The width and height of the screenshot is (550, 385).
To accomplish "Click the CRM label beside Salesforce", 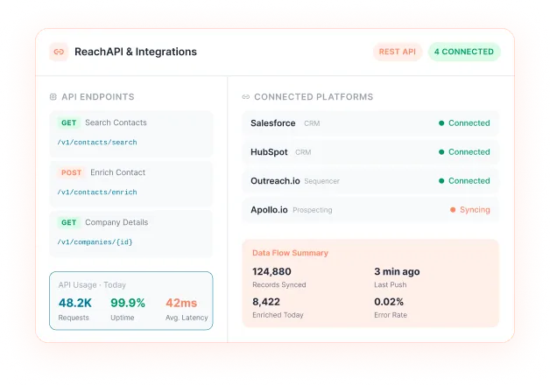I will [x=312, y=123].
